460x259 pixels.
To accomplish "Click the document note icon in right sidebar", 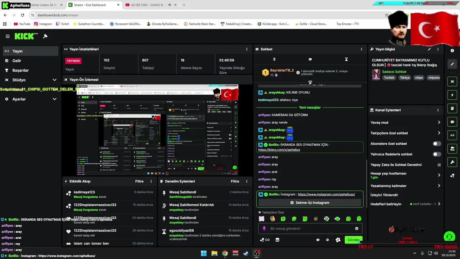I will 452,108.
